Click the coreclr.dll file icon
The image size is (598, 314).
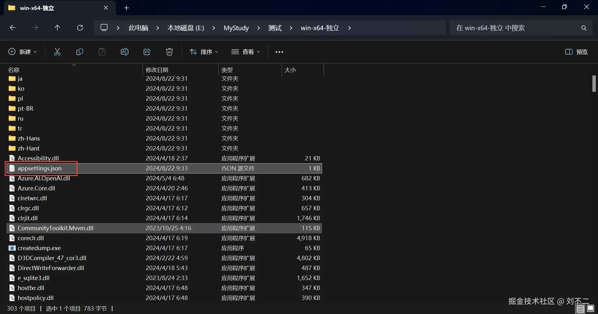click(x=12, y=238)
